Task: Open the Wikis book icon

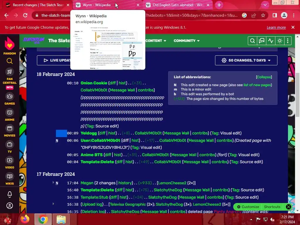Action: click(x=10, y=176)
